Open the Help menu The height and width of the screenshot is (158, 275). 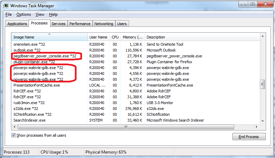(53, 14)
